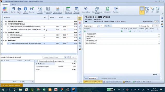Screen dimensions: 165x92
Task: Switch to Planos ribbon tab
Action: pyautogui.click(x=14, y=5)
